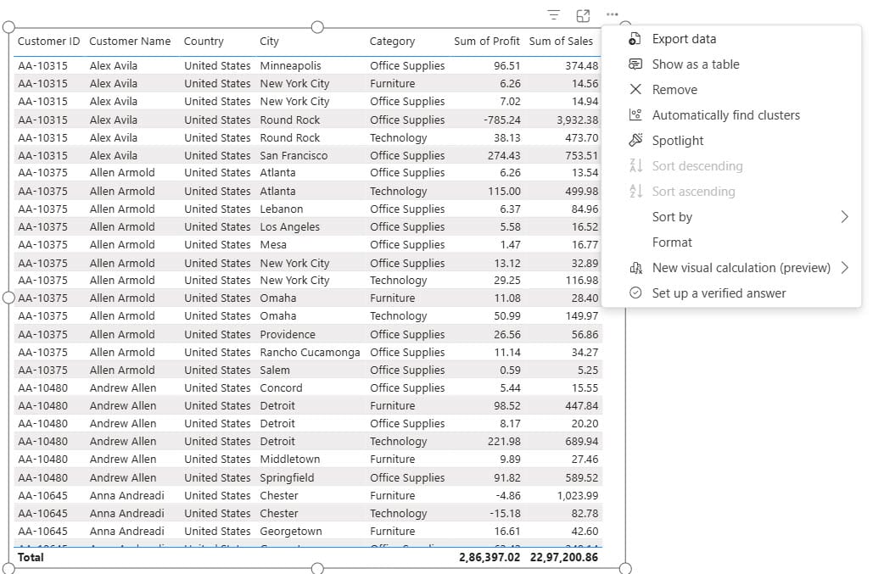Image resolution: width=884 pixels, height=574 pixels.
Task: Click the Customer Name column header
Action: (x=130, y=41)
